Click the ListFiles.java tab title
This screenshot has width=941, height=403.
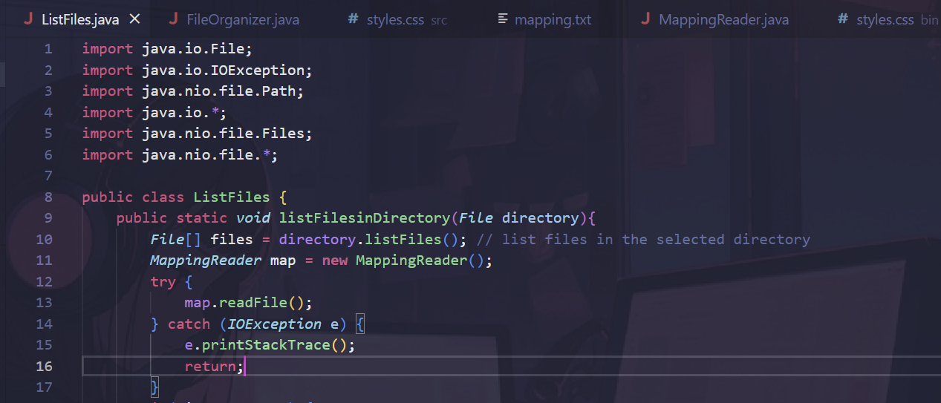(80, 19)
